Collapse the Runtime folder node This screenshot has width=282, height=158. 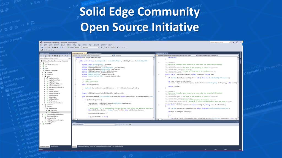coord(43,107)
